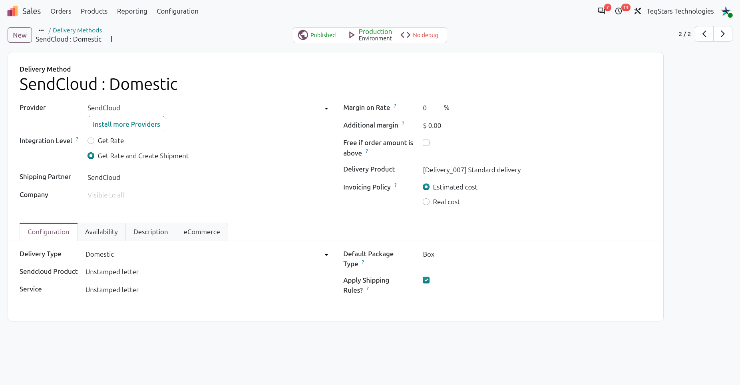Open the Provider dropdown arrow
This screenshot has width=740, height=385.
326,108
